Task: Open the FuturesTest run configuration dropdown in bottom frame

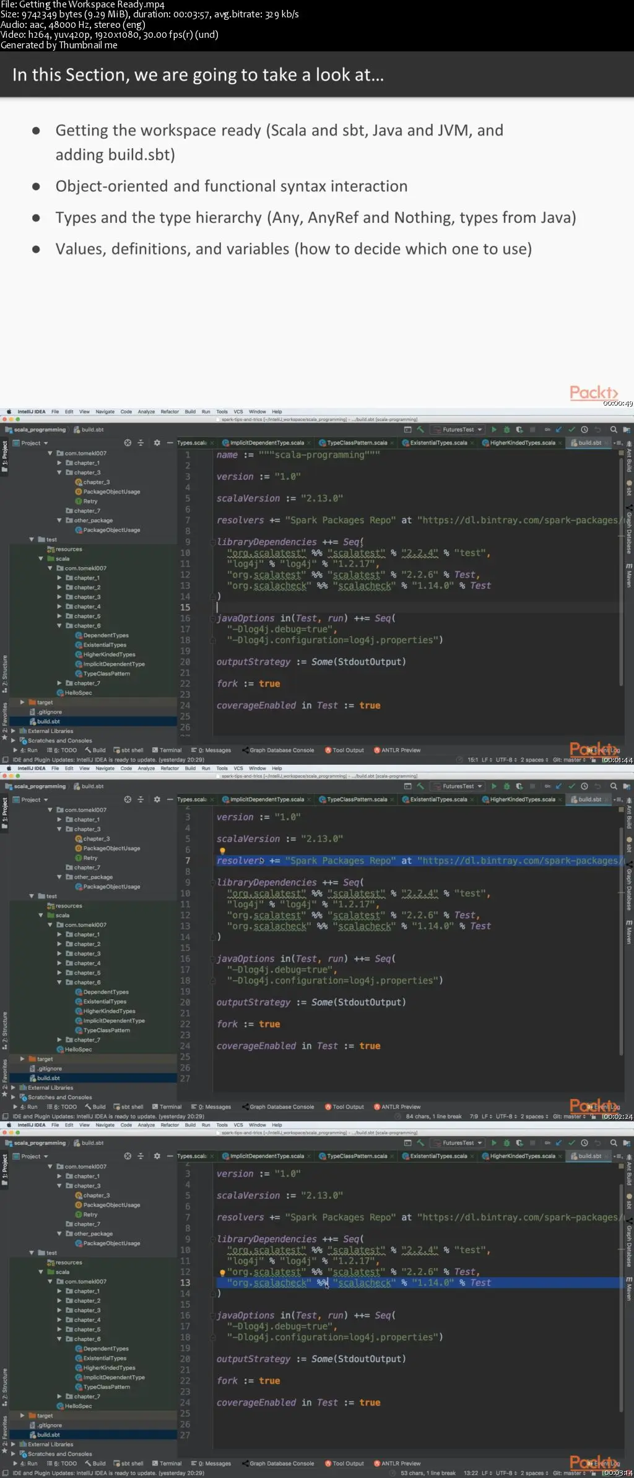Action: [x=458, y=1142]
